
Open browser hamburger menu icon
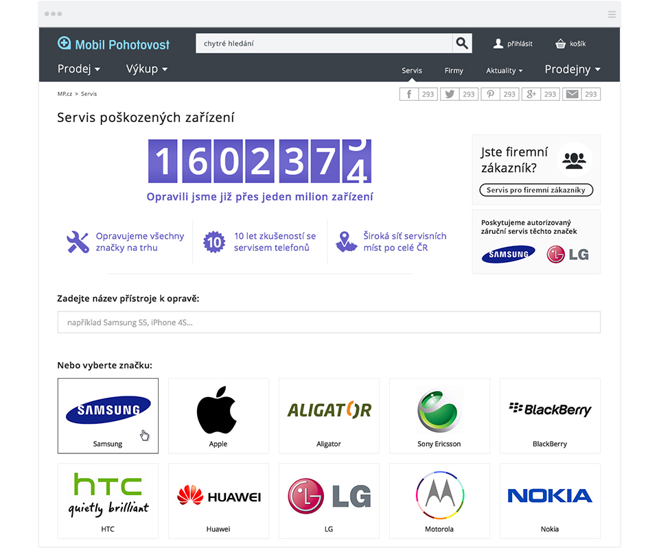pyautogui.click(x=612, y=14)
